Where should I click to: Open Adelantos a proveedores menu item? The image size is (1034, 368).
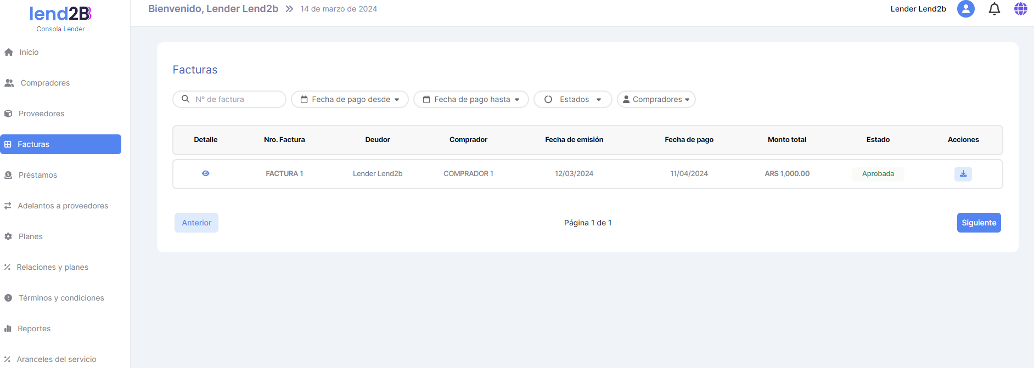63,206
